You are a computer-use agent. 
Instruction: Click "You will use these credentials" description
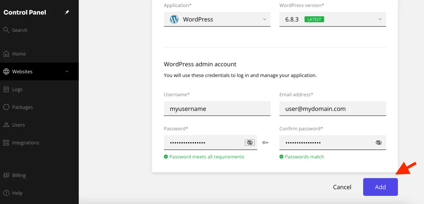pos(240,75)
